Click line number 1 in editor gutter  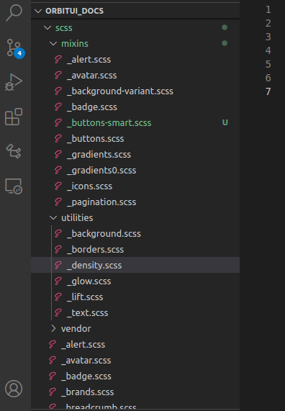click(268, 9)
